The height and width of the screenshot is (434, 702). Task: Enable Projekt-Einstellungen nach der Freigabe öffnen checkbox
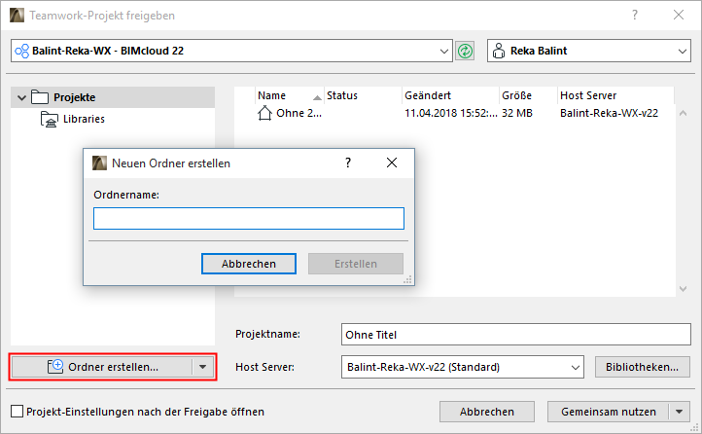(17, 412)
